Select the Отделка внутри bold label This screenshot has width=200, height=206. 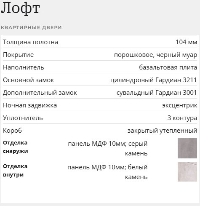tap(15, 171)
